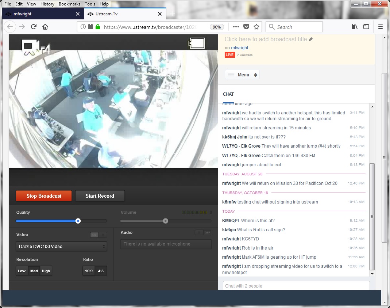The height and width of the screenshot is (308, 390).
Task: Toggle the Audio on/off switch
Action: [x=203, y=232]
